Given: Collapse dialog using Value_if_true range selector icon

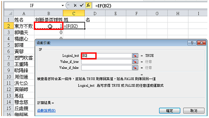Looking at the screenshot, I should 135,62.
